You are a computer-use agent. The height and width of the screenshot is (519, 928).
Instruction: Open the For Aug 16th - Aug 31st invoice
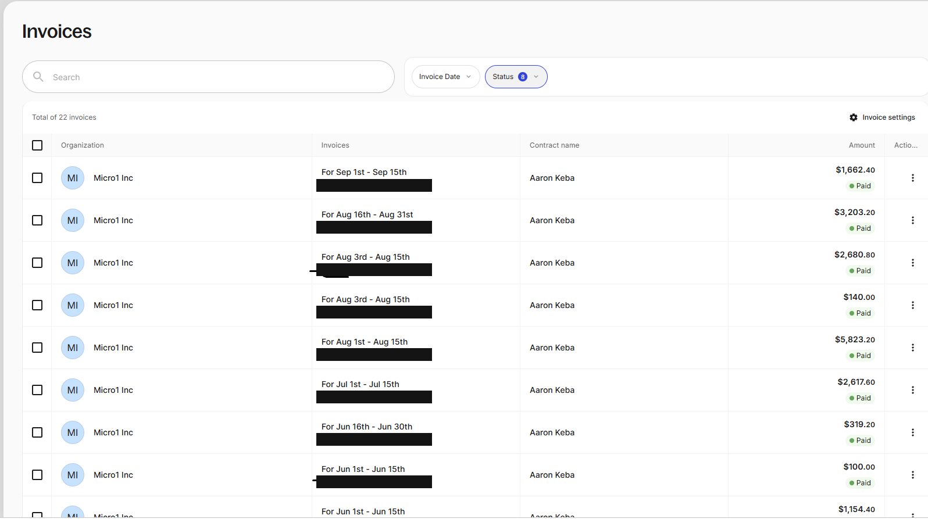tap(367, 214)
